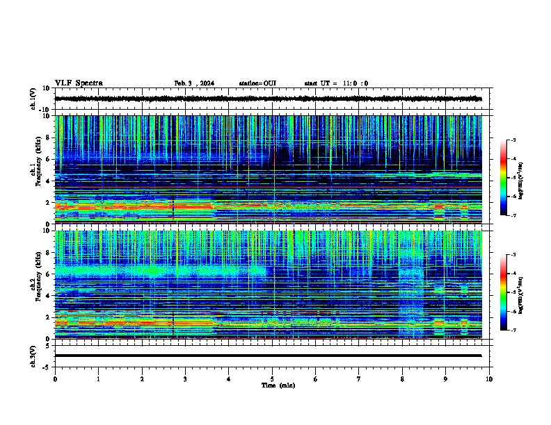Click the "Time (min)" axis title
551x425 pixels.
[x=278, y=385]
